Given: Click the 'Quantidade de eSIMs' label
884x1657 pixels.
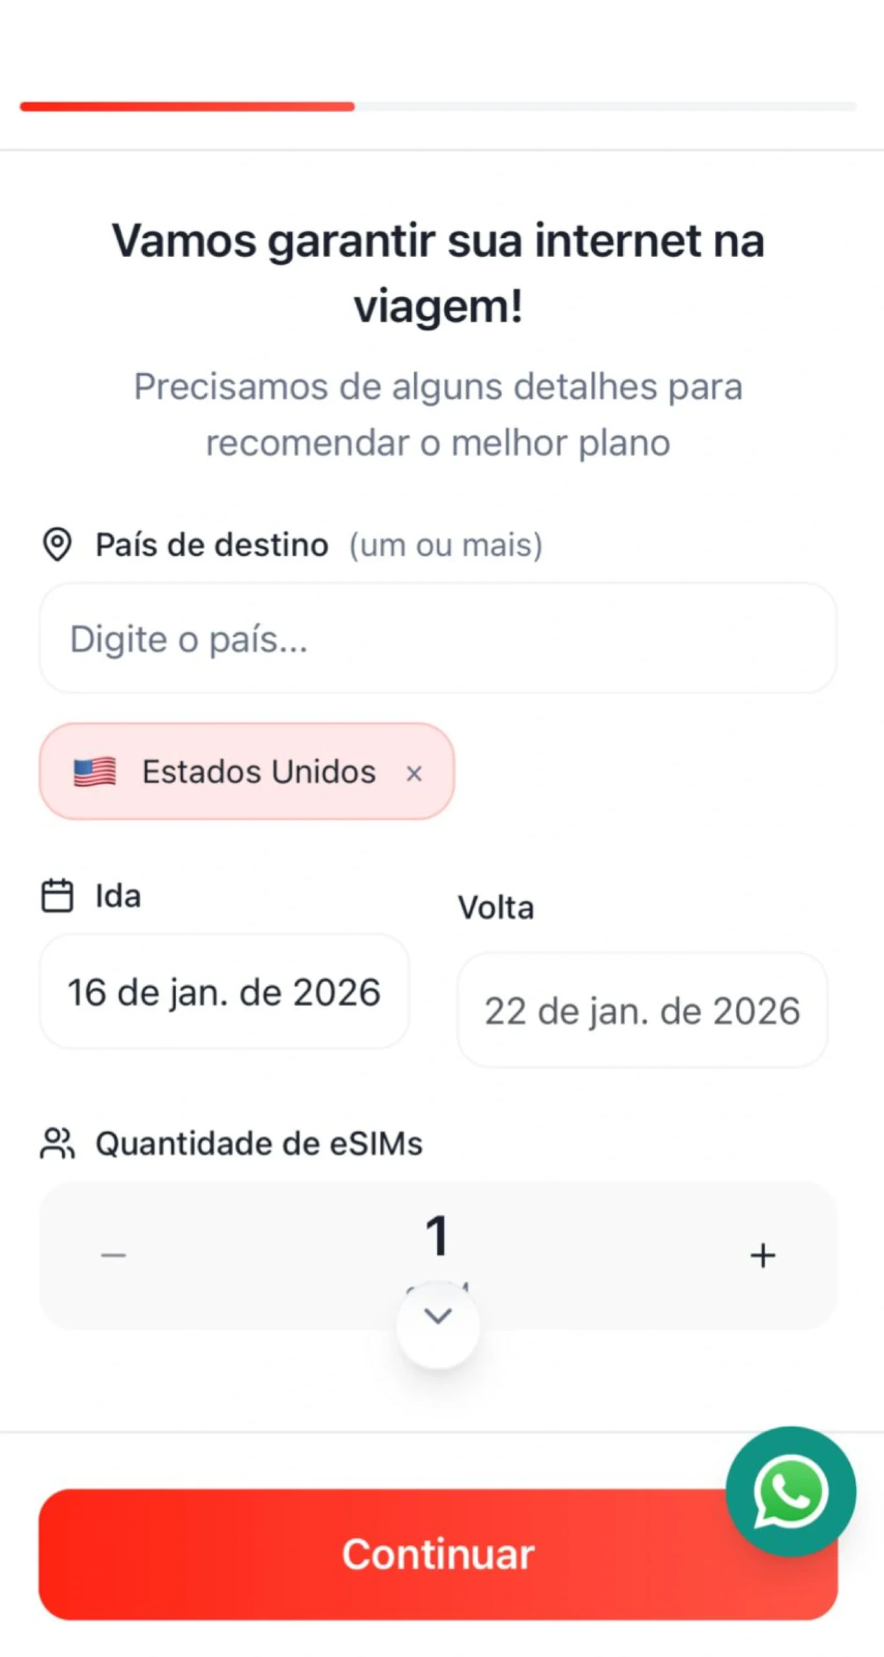Looking at the screenshot, I should 259,1143.
